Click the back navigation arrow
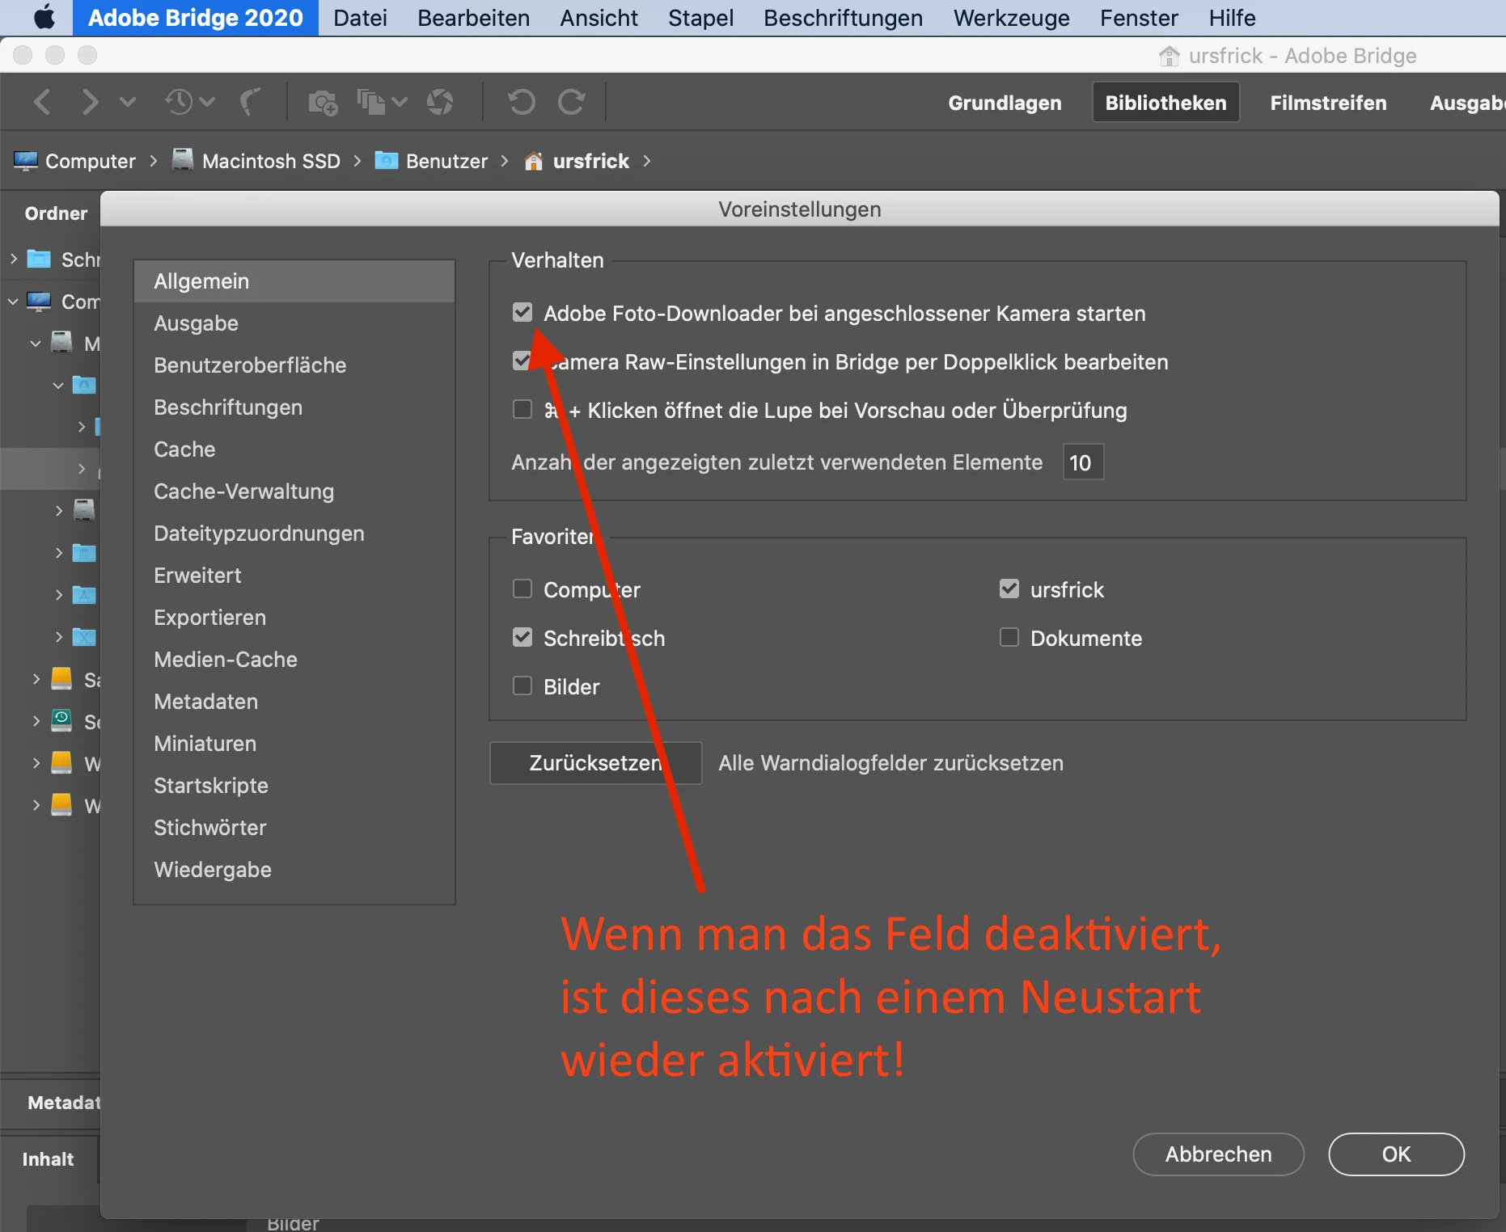1506x1232 pixels. click(x=42, y=102)
